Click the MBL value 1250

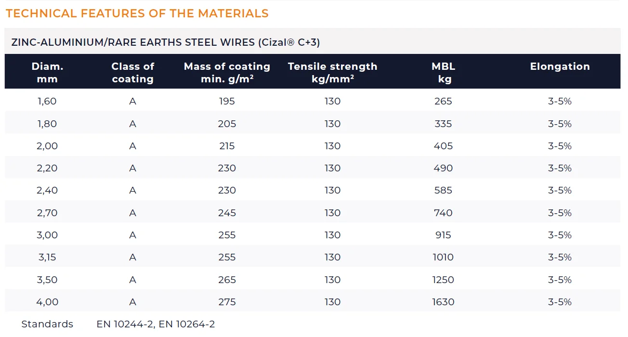pos(443,280)
